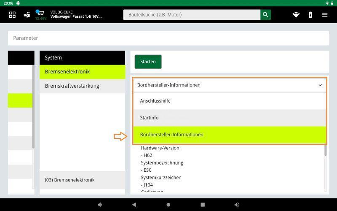This screenshot has height=211, width=337.
Task: Tap the Android robot status bar icon
Action: pyautogui.click(x=18, y=3)
